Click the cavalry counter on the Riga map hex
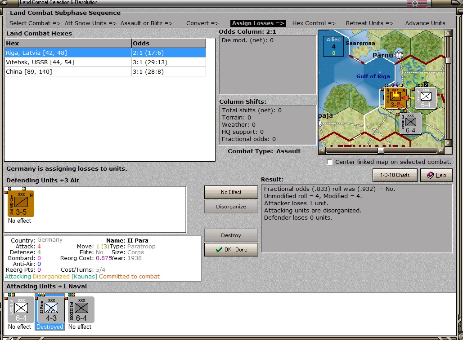The image size is (463, 340). 395,98
